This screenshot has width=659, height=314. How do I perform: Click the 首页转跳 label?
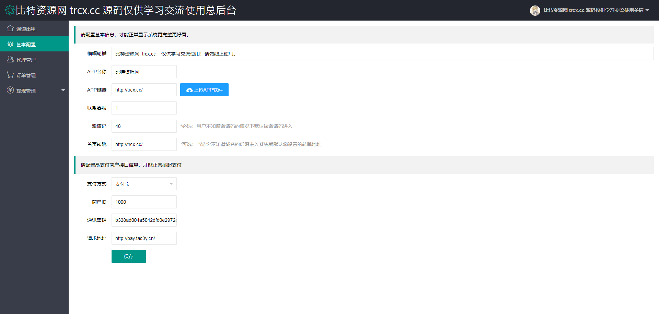coord(97,144)
